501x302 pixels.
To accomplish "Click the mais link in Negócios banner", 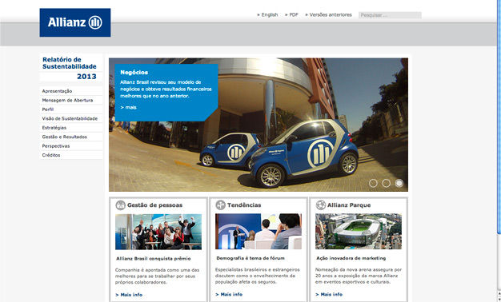I will [x=128, y=108].
